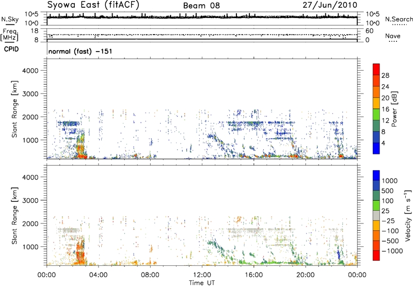413x286 pixels.
Task: Click the 'N.Sky' legend label
Action: click(x=10, y=19)
